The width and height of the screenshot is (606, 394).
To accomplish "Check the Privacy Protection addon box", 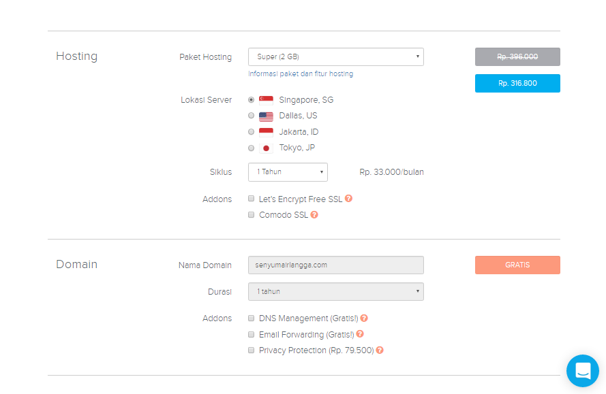I will [x=252, y=350].
